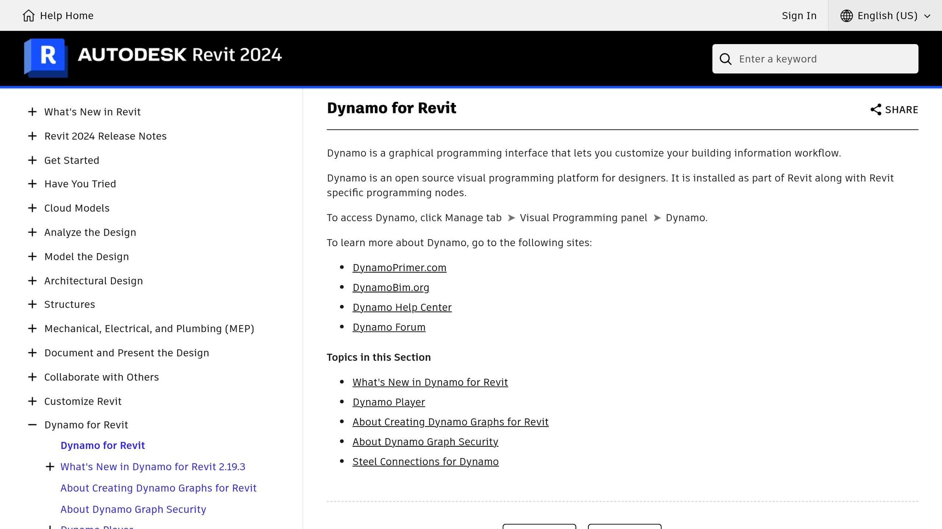
Task: Click the Help Home house icon
Action: pyautogui.click(x=29, y=16)
